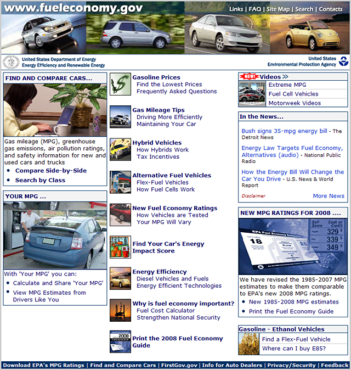The width and height of the screenshot is (351, 370).
Task: Click the blue Prius at gas pump photo
Action: click(x=55, y=236)
